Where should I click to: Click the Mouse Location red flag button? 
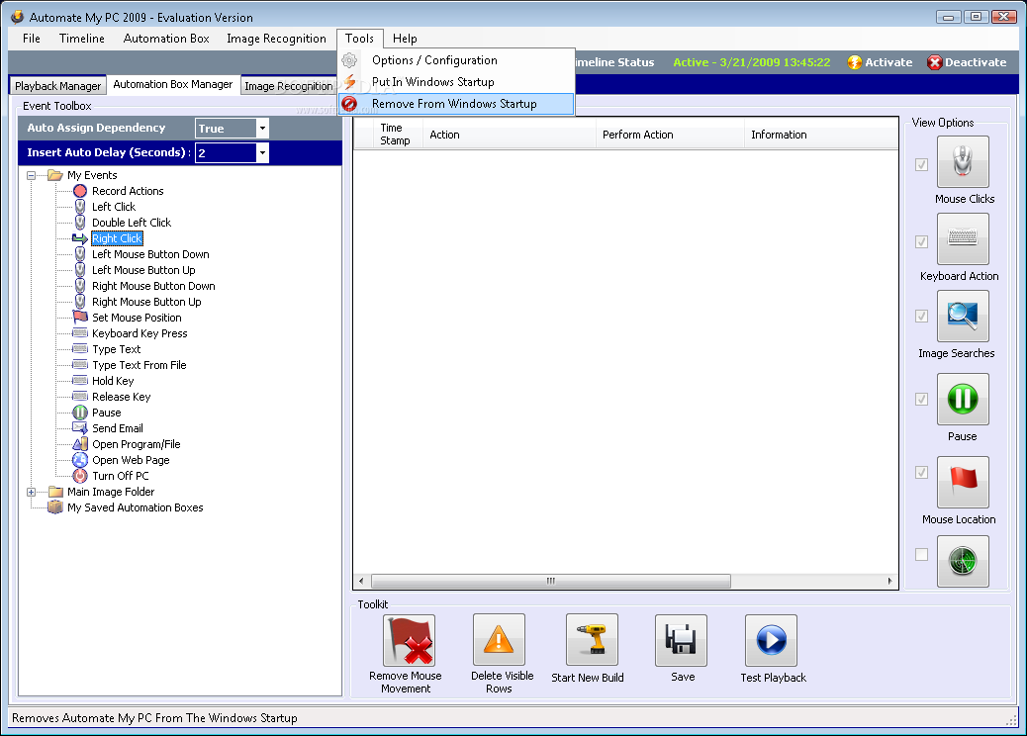click(963, 482)
